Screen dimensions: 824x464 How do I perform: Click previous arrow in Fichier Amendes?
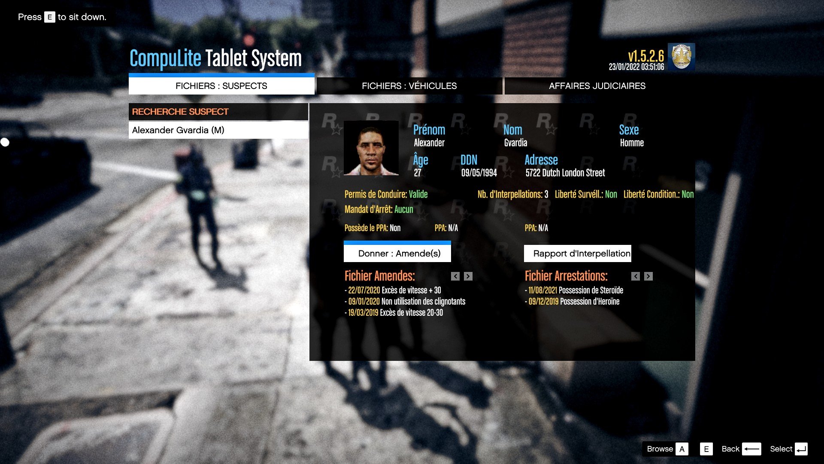(455, 276)
